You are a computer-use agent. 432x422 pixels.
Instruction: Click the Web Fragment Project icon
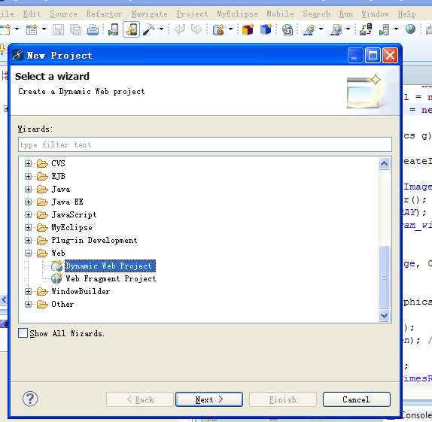click(56, 278)
